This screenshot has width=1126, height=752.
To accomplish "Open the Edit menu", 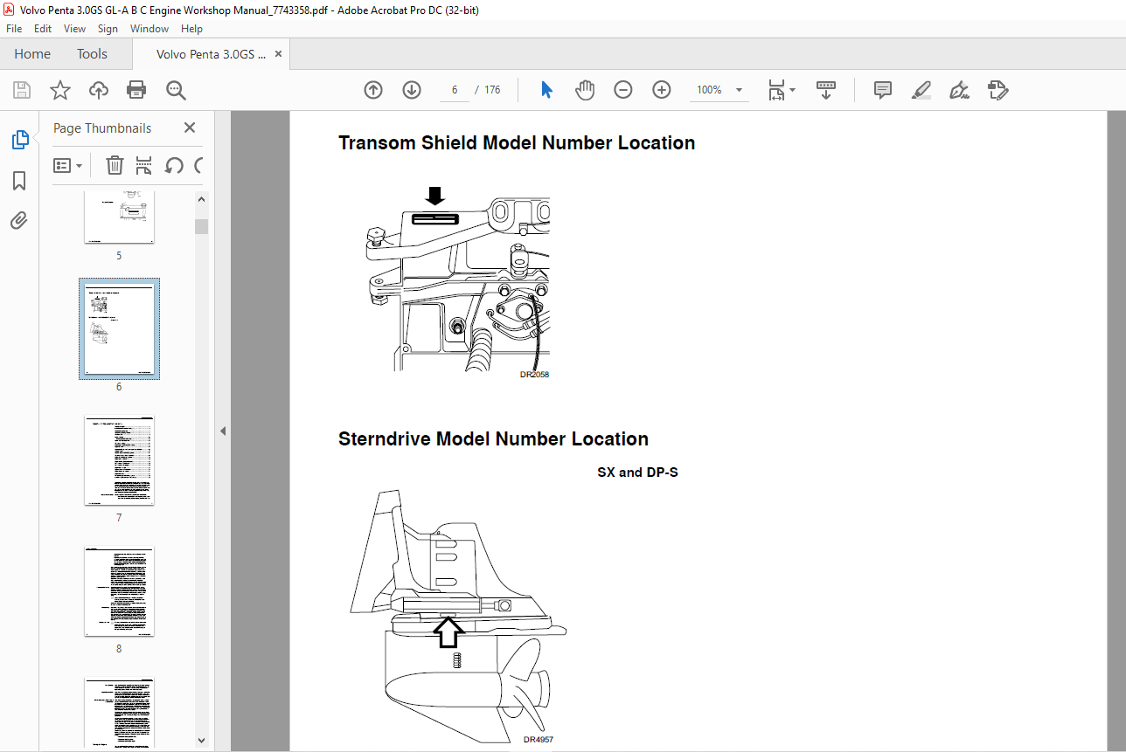I will coord(43,29).
